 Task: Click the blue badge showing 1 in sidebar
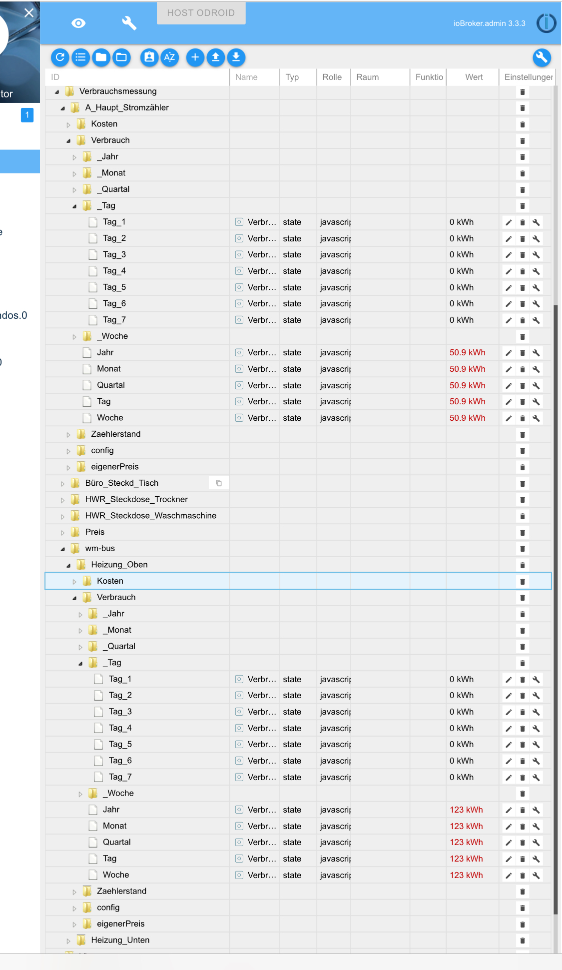(x=27, y=115)
